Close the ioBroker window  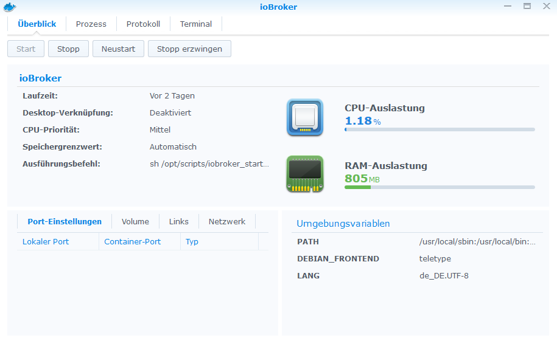tap(546, 6)
